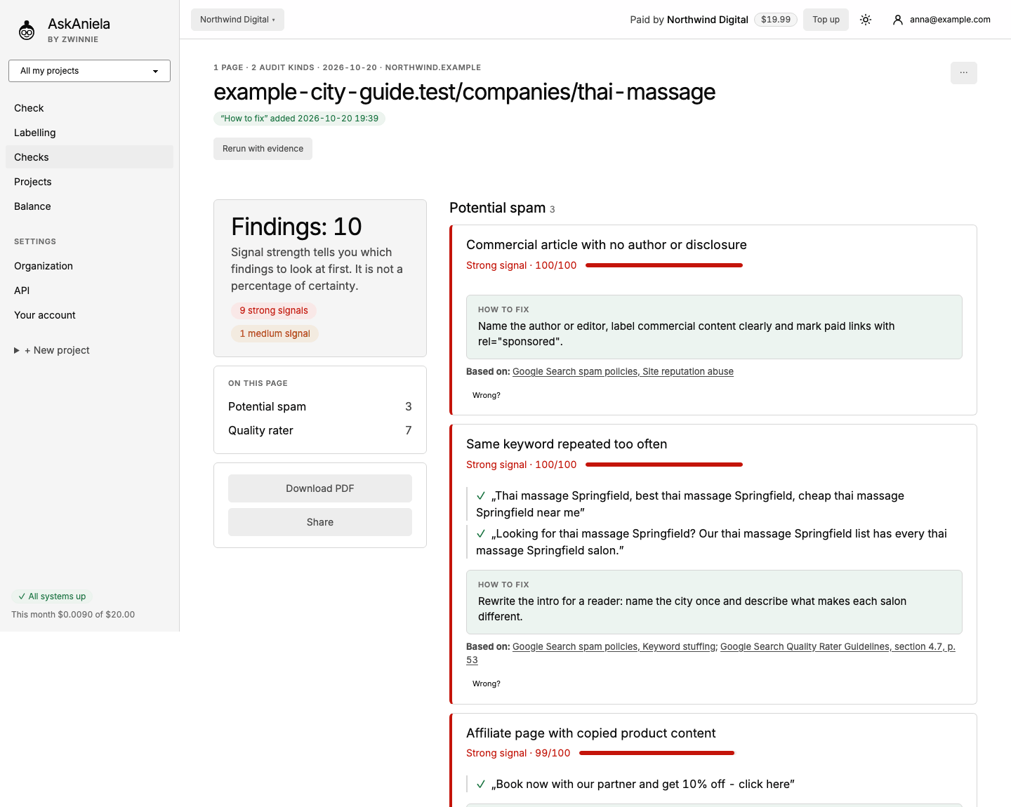This screenshot has height=807, width=1011.
Task: Open Projects in the sidebar
Action: pyautogui.click(x=89, y=182)
